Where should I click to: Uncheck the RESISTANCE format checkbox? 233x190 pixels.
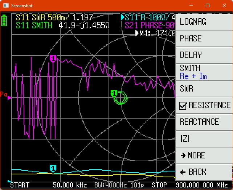183,105
